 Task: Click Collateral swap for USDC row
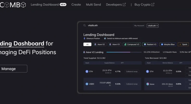pyautogui.click(x=132, y=84)
